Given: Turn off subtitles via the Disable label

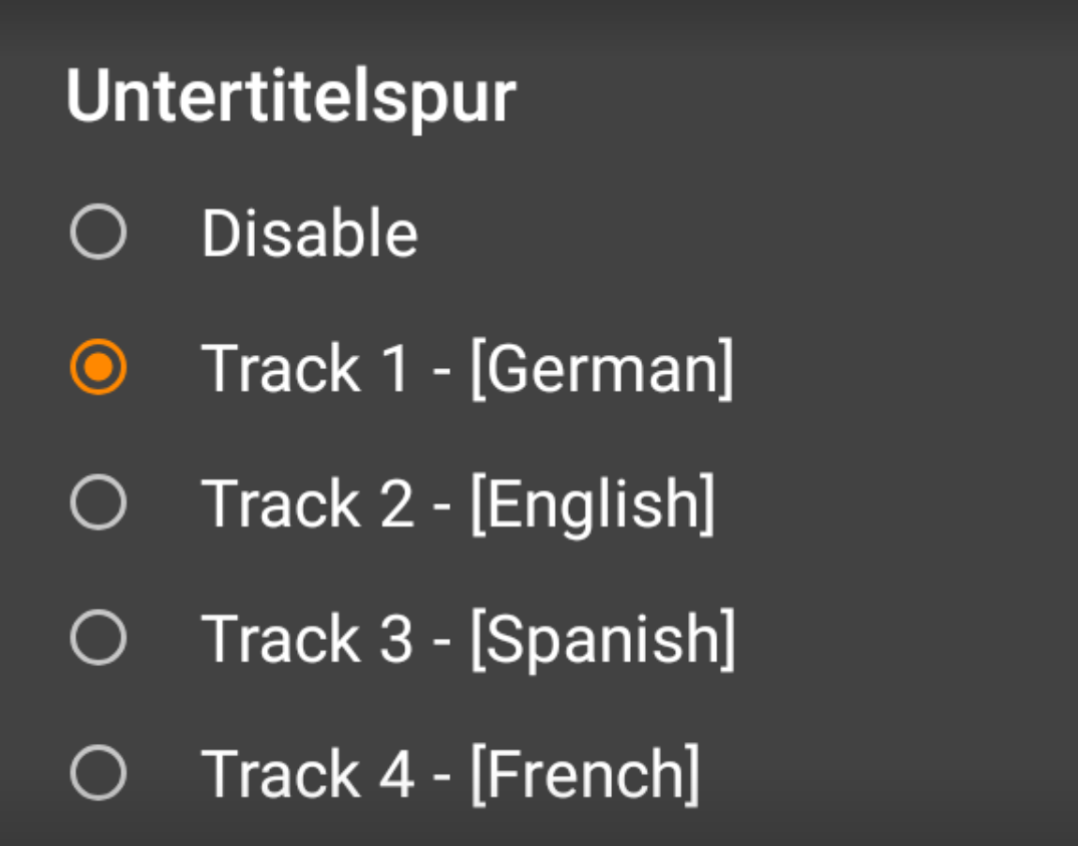Looking at the screenshot, I should [309, 232].
